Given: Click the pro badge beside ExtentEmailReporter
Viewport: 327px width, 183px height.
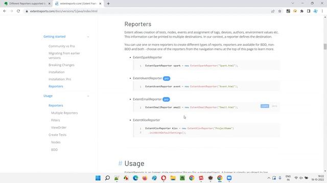Looking at the screenshot, I should 166,100.
